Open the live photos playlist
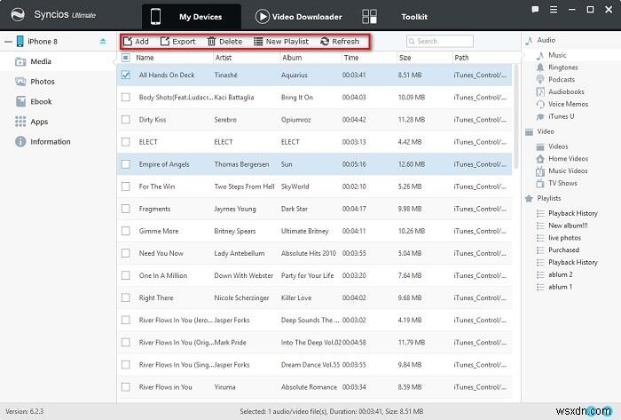This screenshot has height=420, width=621. (564, 238)
